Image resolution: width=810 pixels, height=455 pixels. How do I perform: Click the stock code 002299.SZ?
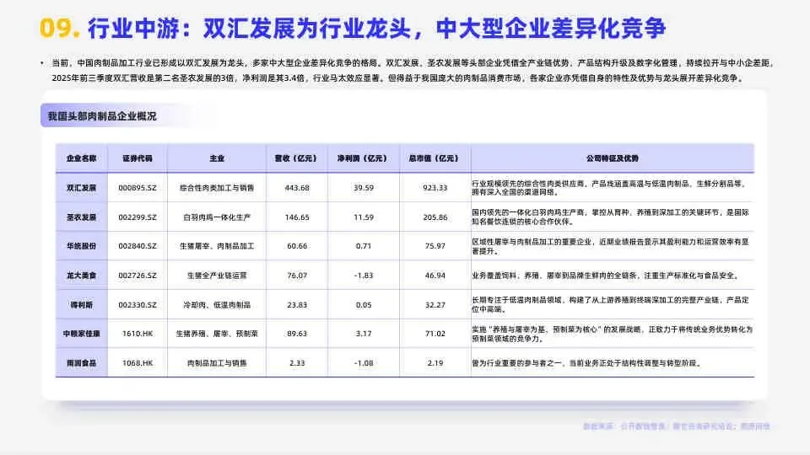click(138, 217)
